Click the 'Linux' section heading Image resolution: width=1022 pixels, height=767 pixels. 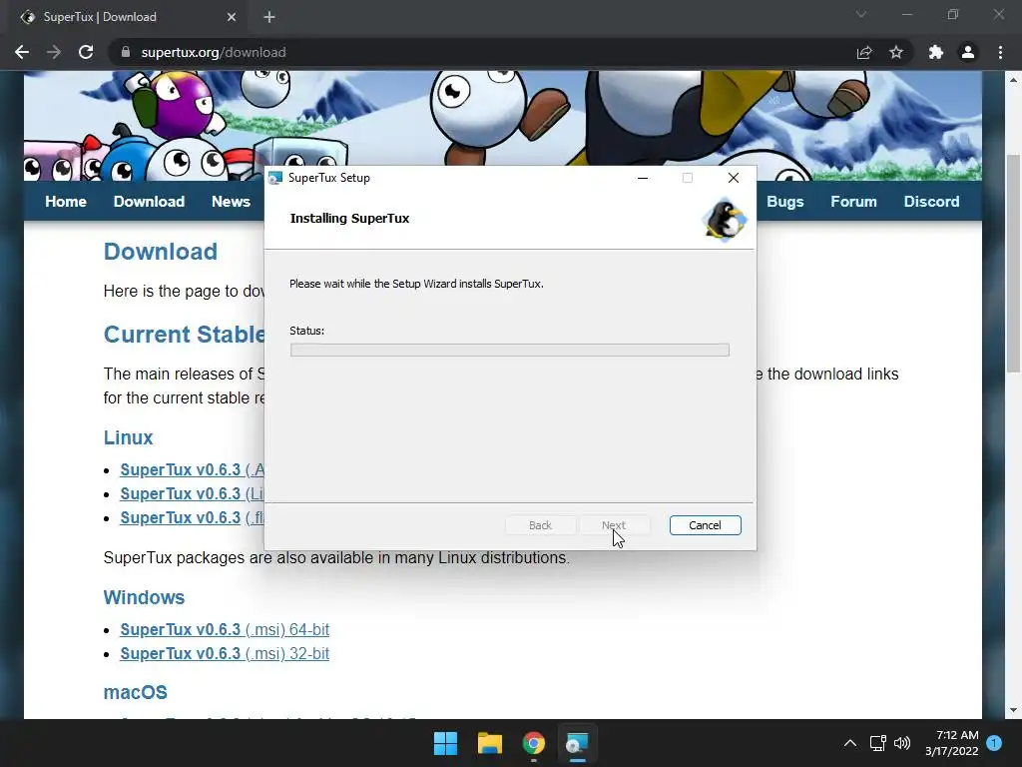point(128,437)
